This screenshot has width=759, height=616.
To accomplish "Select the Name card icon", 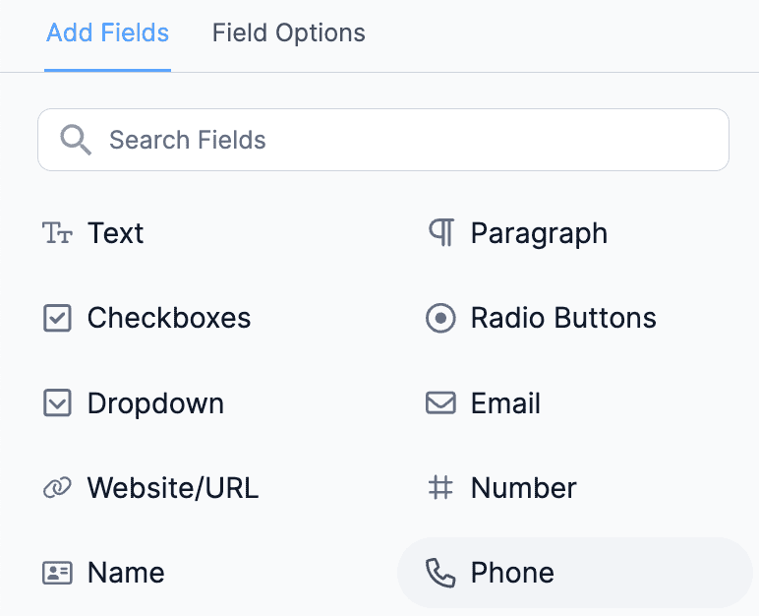I will click(x=57, y=573).
